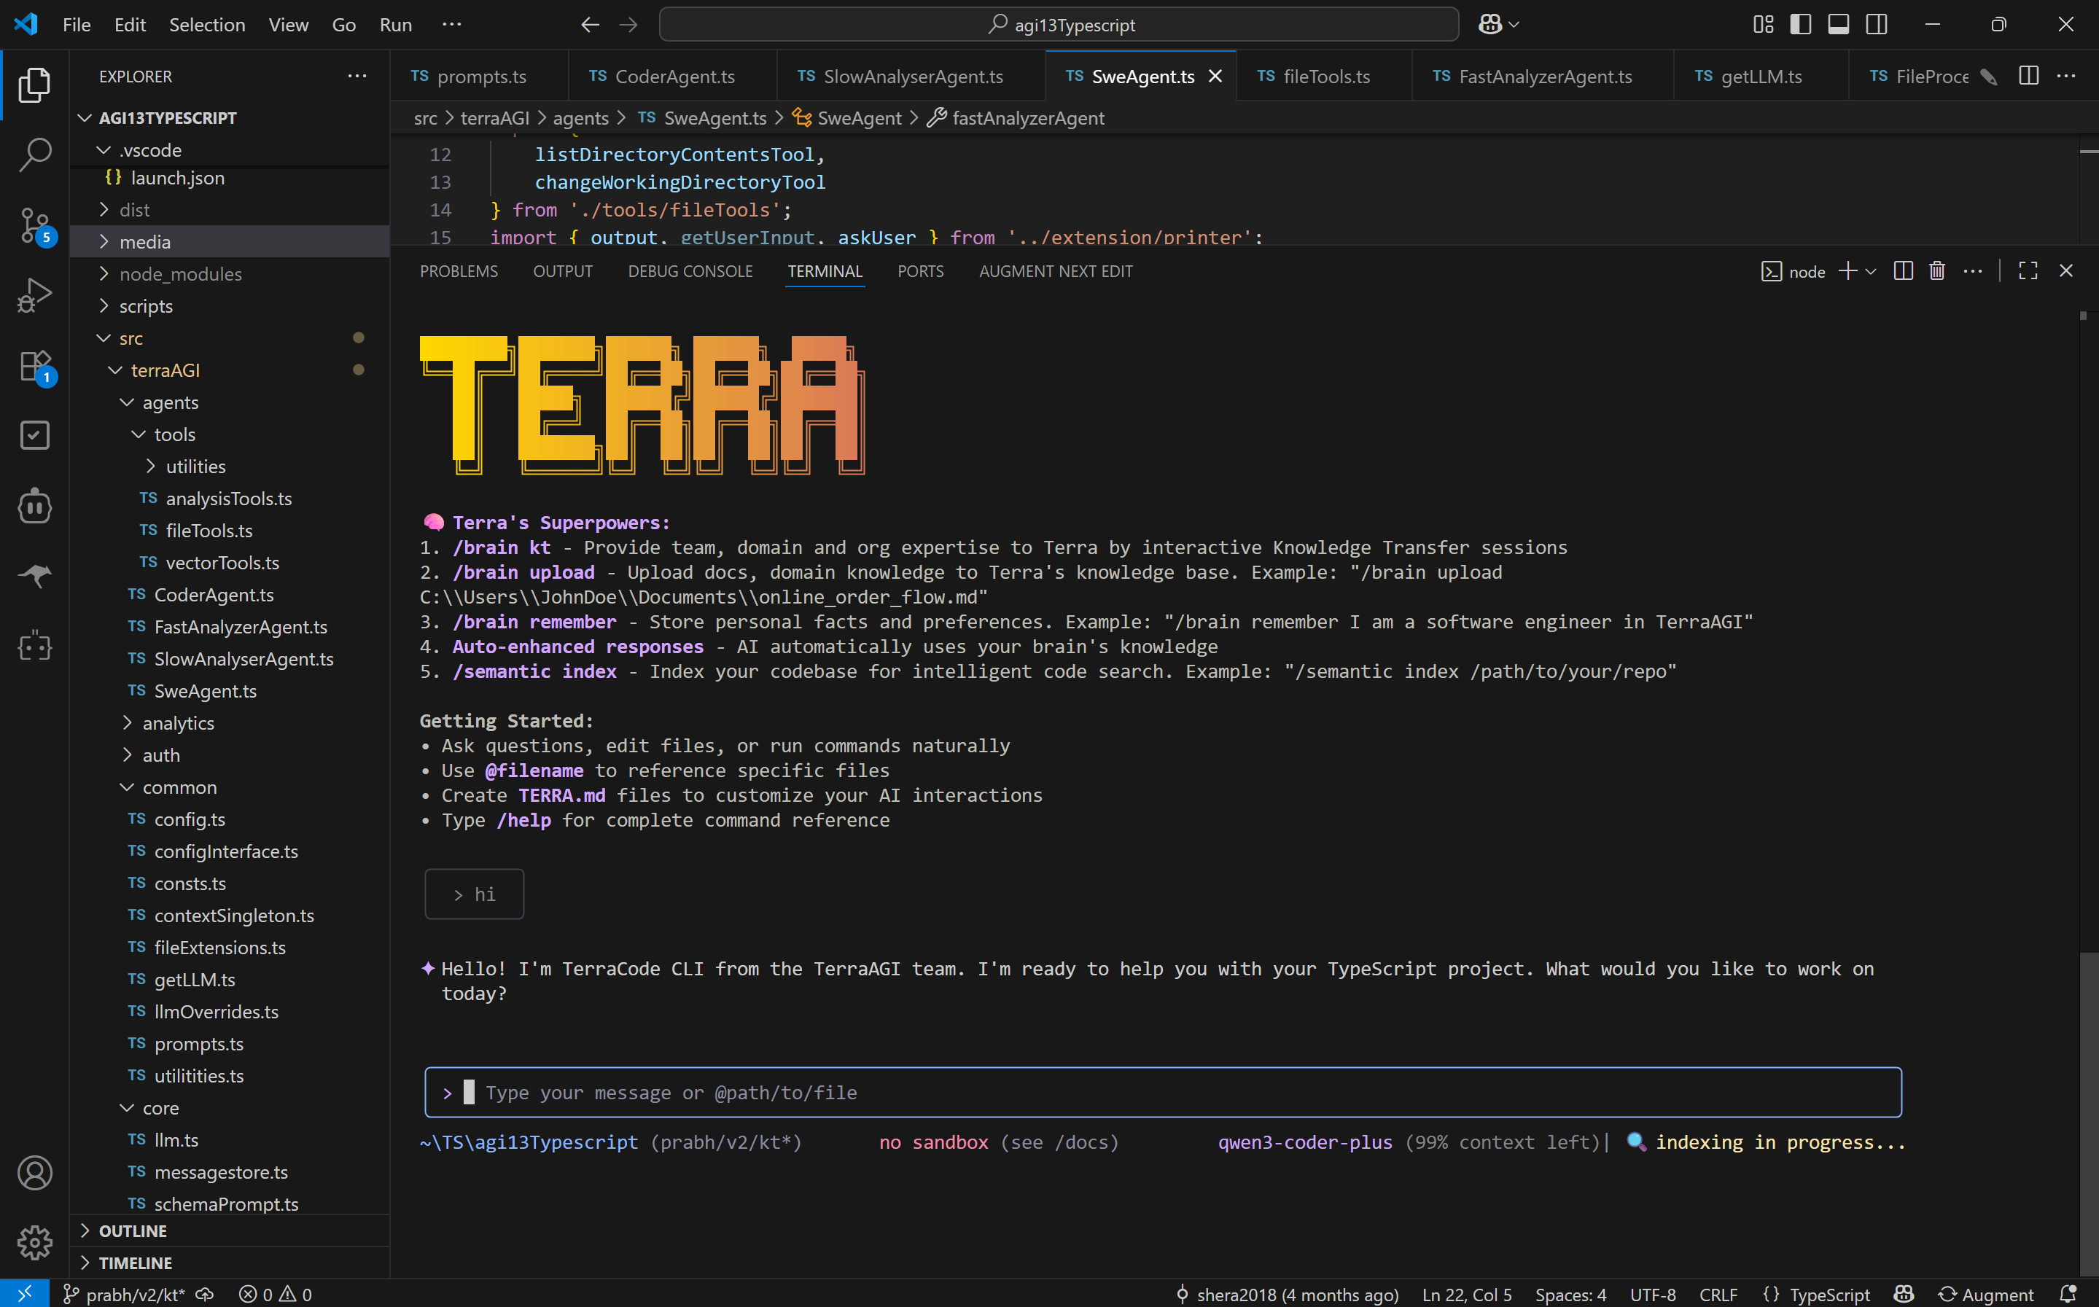The height and width of the screenshot is (1307, 2099).
Task: Open the Manage gear icon
Action: pos(34,1242)
